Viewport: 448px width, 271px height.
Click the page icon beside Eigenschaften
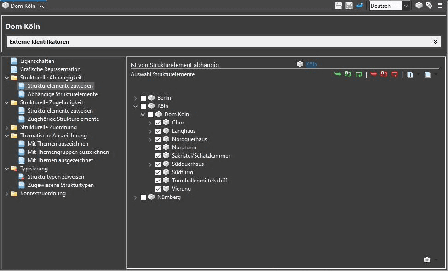(x=14, y=61)
